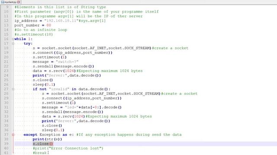Click the port_number value 80

click(49, 25)
